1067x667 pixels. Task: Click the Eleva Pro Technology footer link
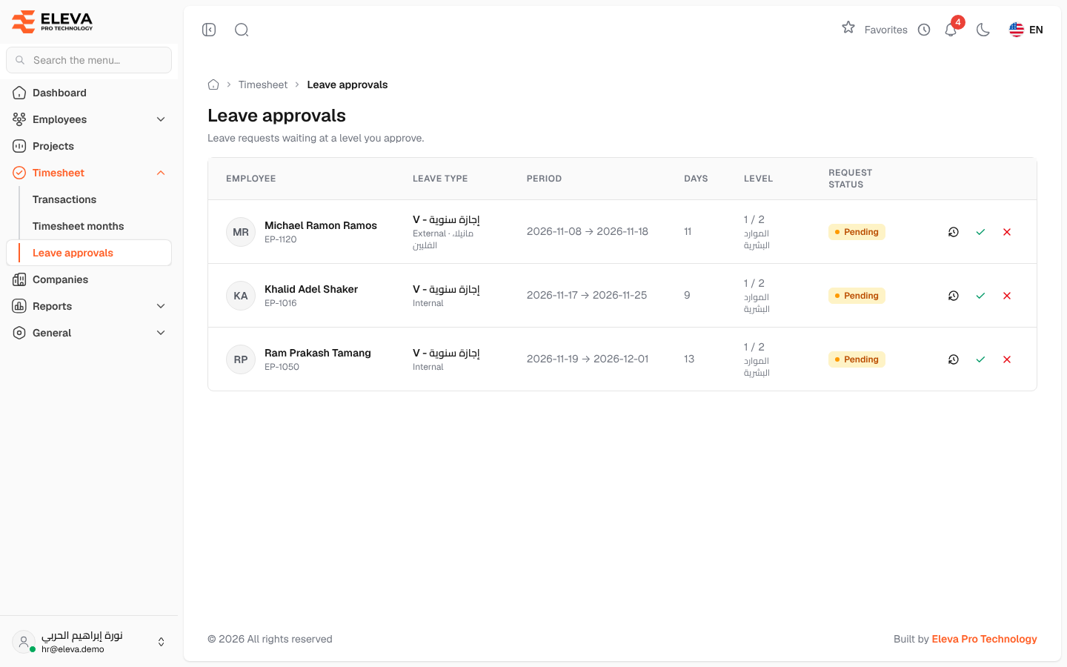click(984, 639)
